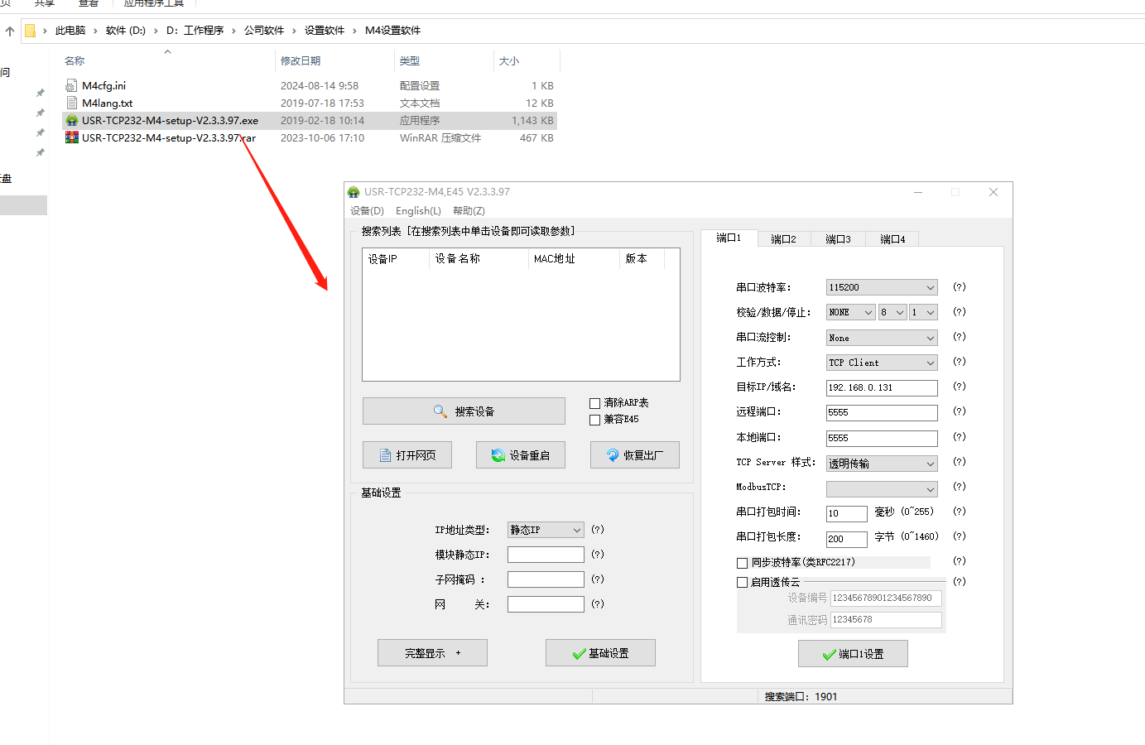
Task: Click the restore icon on 恢复出厂 button
Action: click(613, 455)
